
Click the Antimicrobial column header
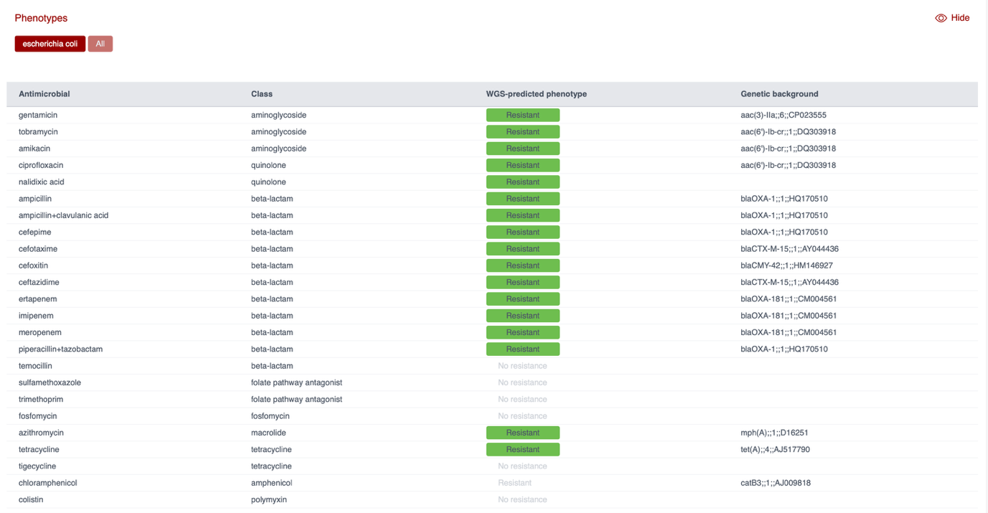pos(44,94)
